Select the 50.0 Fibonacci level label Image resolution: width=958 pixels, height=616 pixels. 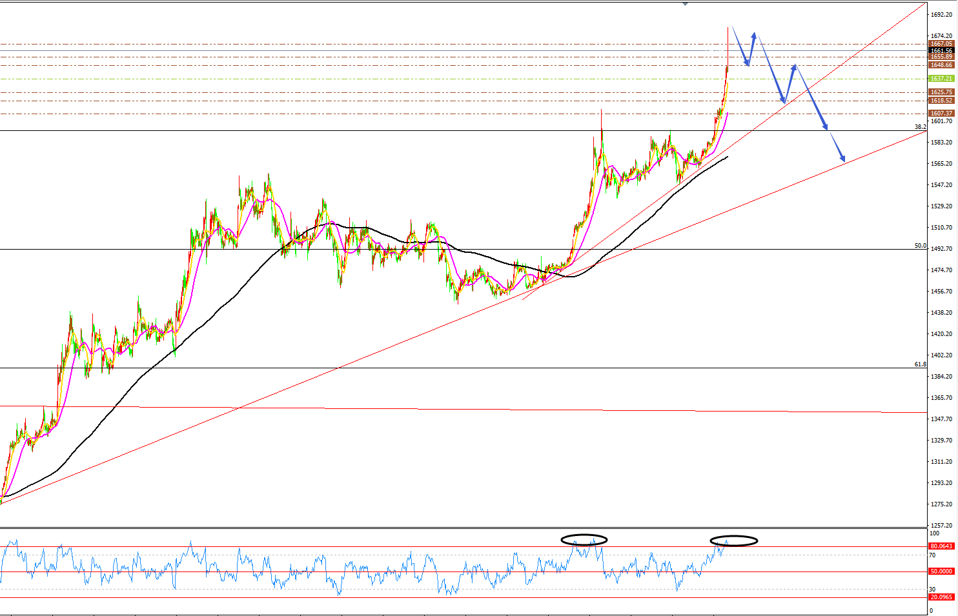(x=920, y=246)
